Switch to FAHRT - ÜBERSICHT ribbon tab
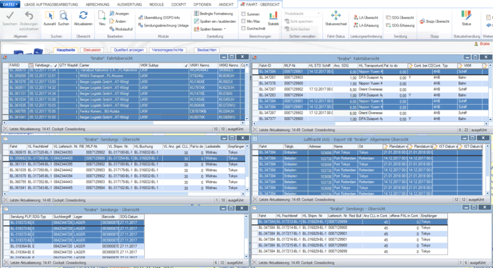 pyautogui.click(x=260, y=4)
